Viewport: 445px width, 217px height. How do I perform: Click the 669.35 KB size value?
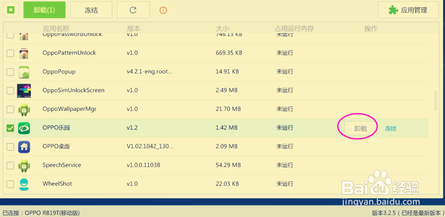click(x=229, y=53)
